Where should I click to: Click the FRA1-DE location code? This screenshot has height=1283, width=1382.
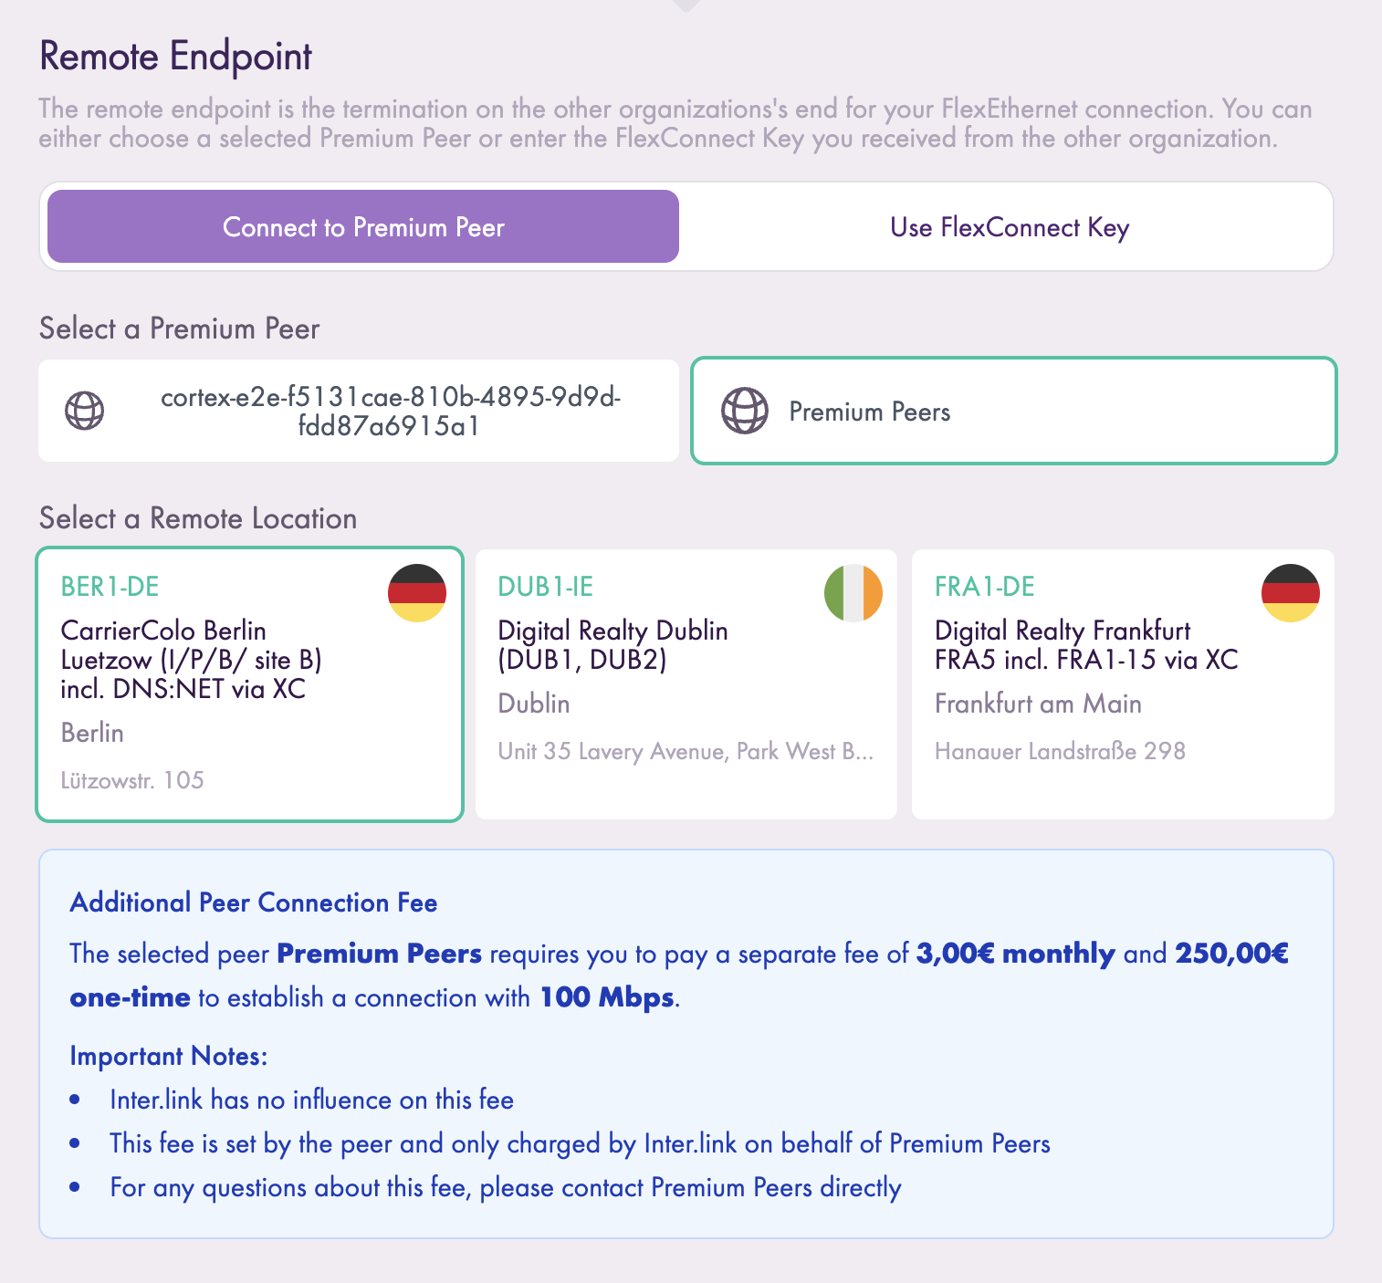pyautogui.click(x=985, y=587)
